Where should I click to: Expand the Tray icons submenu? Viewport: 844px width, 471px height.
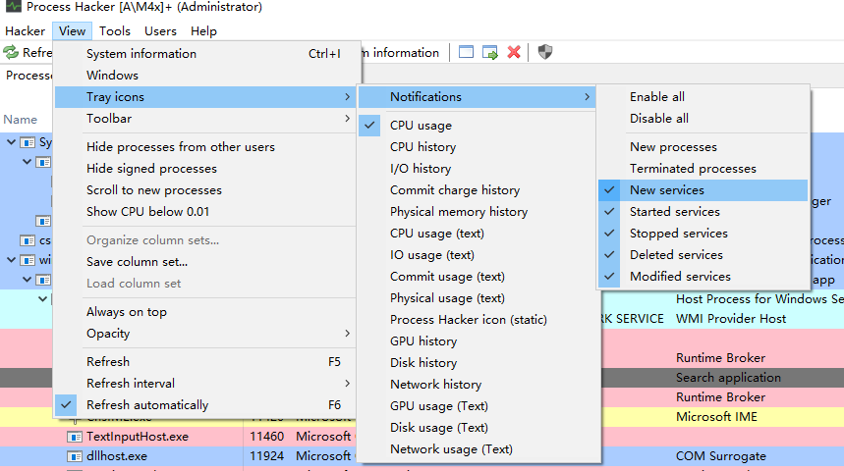click(205, 97)
